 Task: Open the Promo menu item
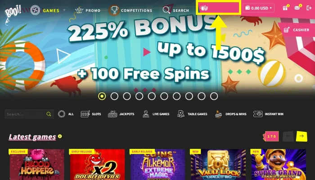pos(88,10)
